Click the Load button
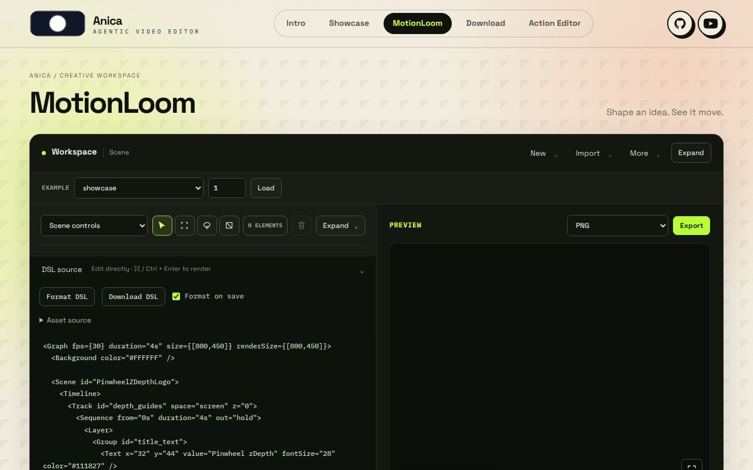 coord(266,188)
